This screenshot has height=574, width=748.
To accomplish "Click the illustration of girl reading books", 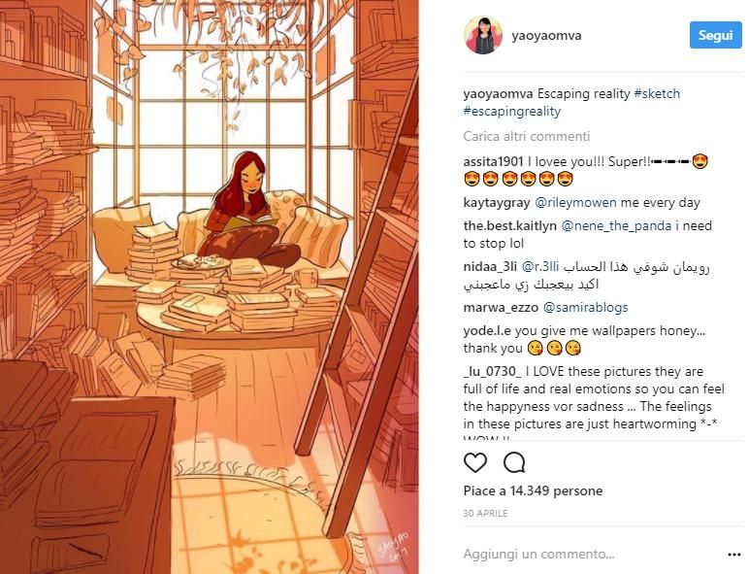I will [x=209, y=287].
